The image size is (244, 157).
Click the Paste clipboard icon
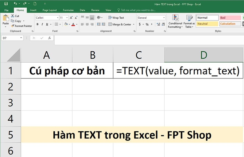point(6,18)
